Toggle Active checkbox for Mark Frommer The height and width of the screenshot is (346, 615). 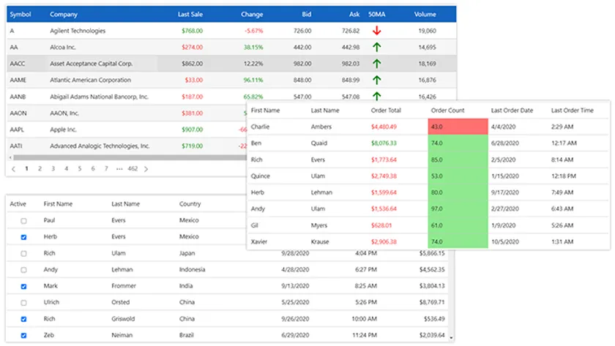23,287
